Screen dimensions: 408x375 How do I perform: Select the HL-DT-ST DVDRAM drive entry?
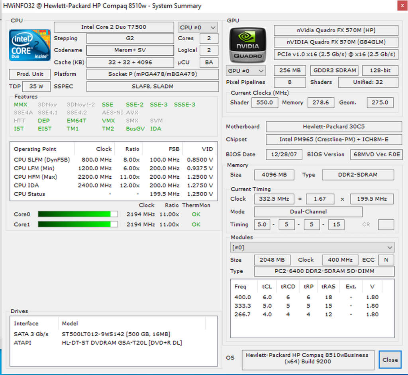[122, 343]
